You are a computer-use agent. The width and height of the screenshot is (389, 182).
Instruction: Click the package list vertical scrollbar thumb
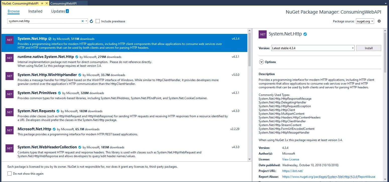(x=249, y=49)
